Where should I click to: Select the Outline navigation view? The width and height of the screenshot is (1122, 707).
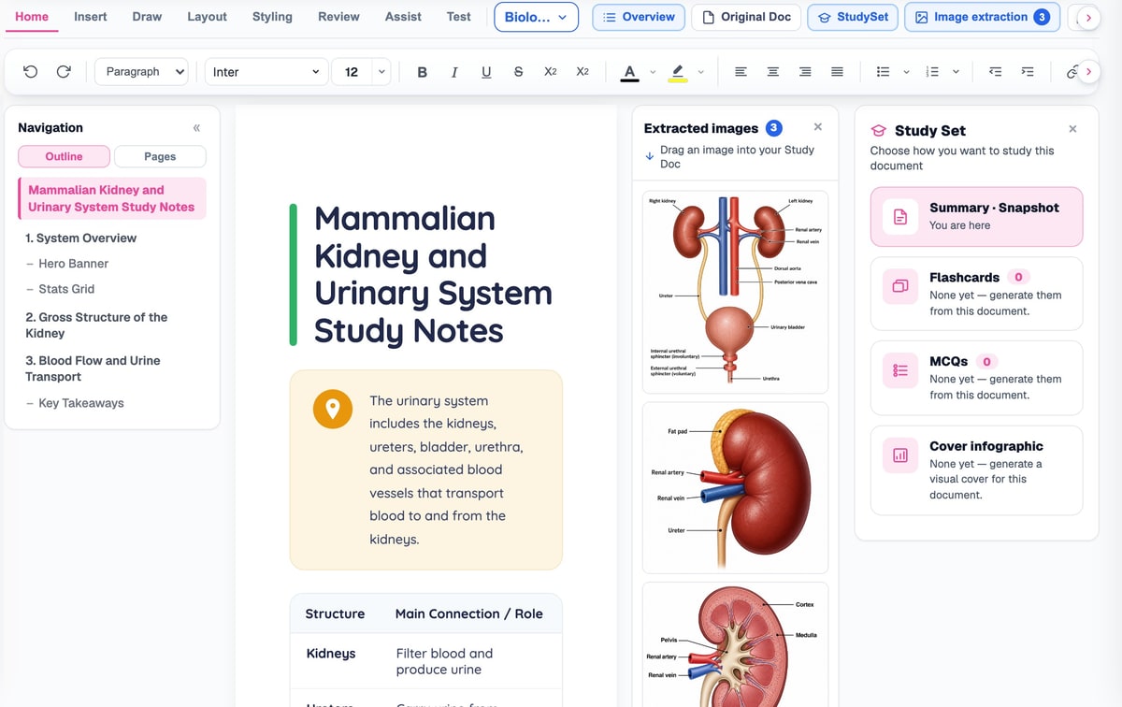tap(64, 156)
